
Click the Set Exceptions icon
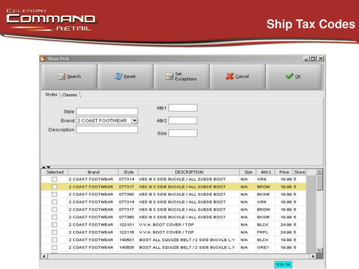pyautogui.click(x=169, y=76)
